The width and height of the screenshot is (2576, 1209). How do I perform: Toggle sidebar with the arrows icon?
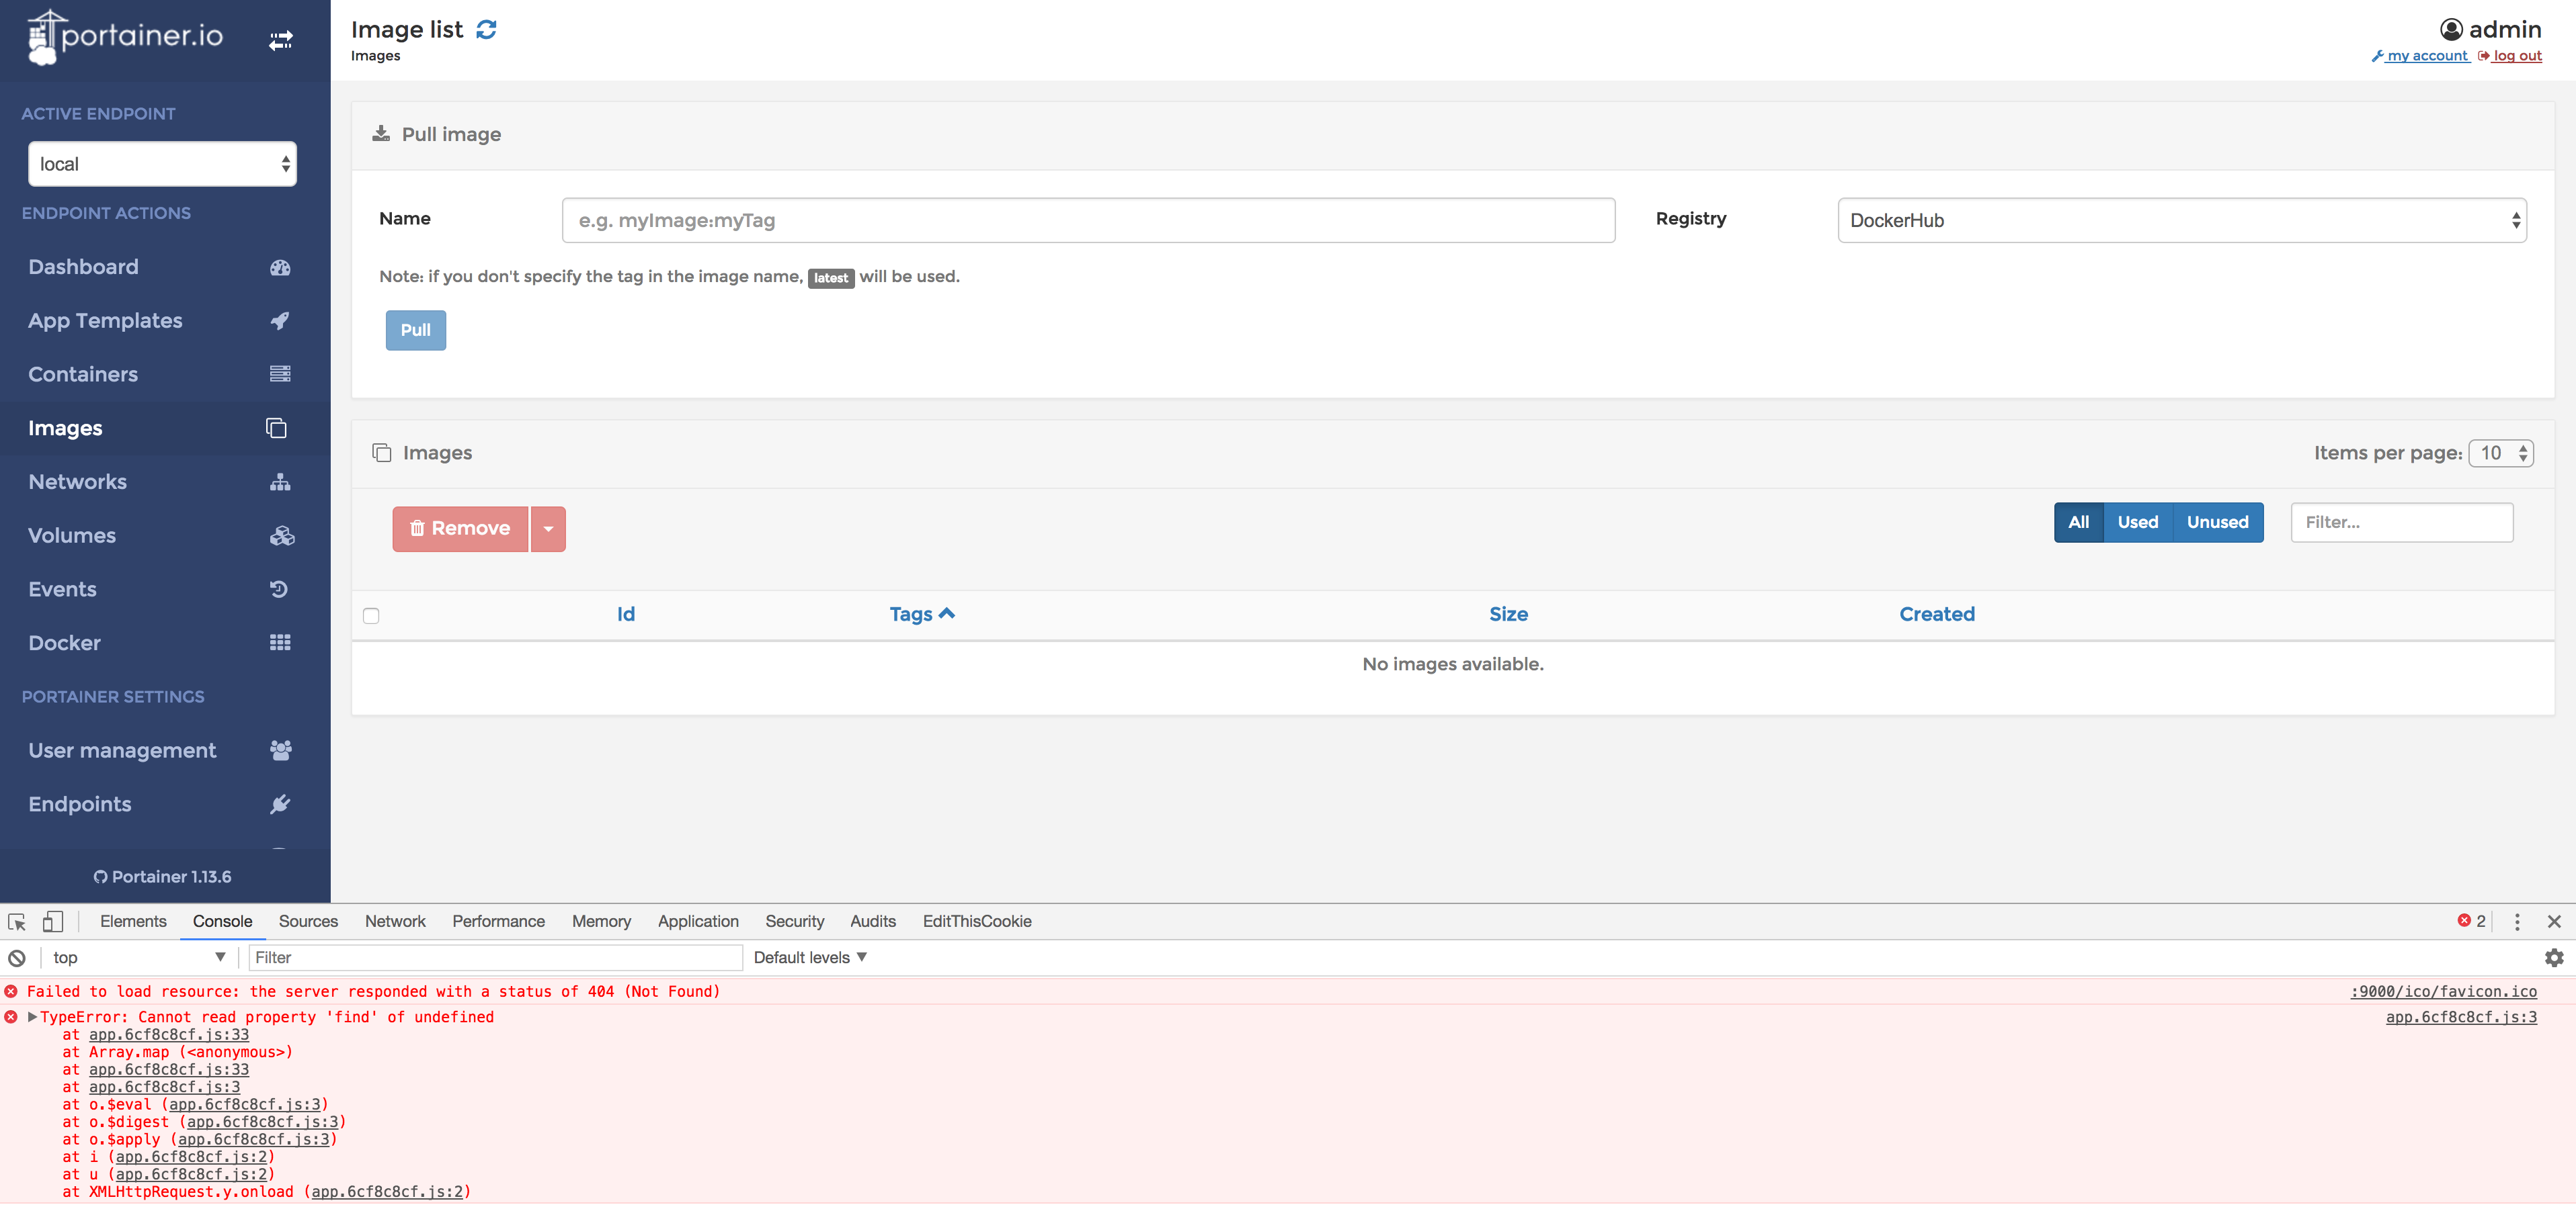tap(281, 40)
